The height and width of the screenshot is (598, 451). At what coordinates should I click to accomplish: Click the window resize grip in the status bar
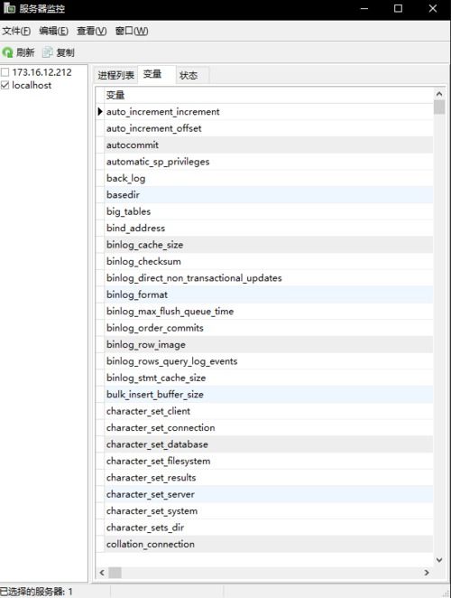coord(446,593)
